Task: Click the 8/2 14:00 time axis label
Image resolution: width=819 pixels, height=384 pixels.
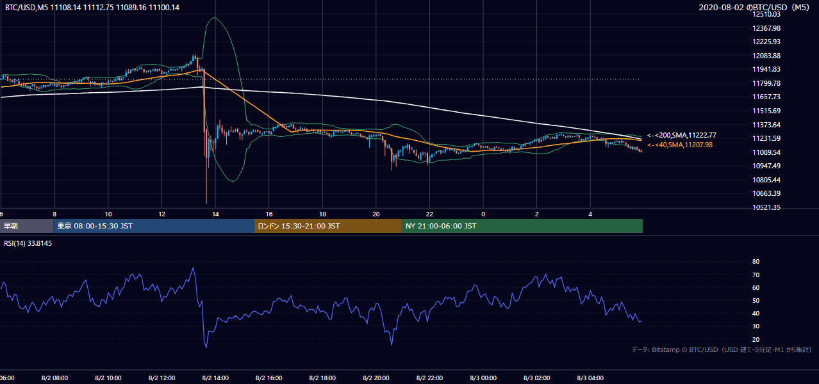Action: 215,378
